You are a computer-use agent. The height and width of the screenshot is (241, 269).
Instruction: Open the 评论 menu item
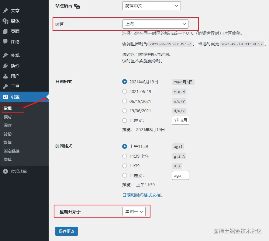tap(24, 42)
